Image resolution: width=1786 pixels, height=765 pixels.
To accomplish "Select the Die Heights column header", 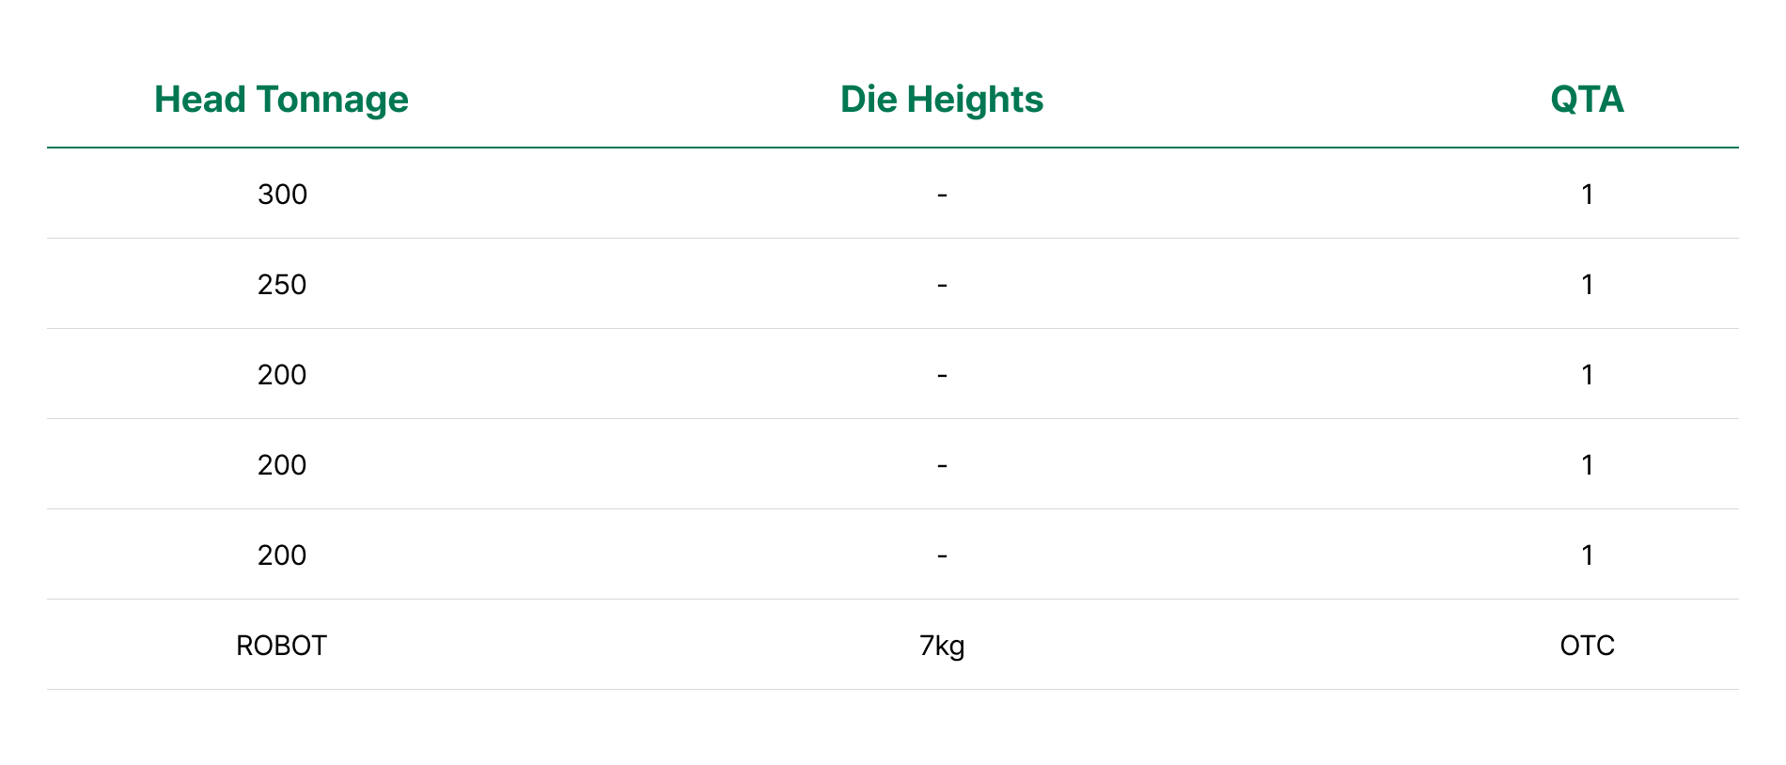I will tap(941, 100).
